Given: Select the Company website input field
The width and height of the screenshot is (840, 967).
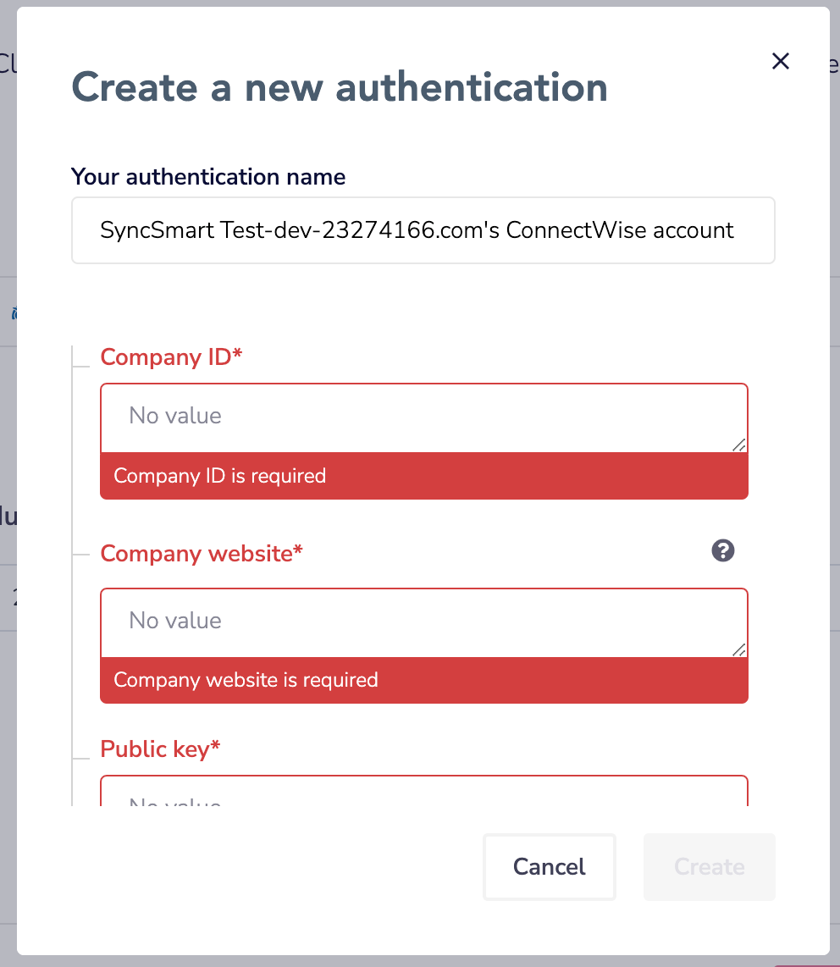Looking at the screenshot, I should point(423,622).
